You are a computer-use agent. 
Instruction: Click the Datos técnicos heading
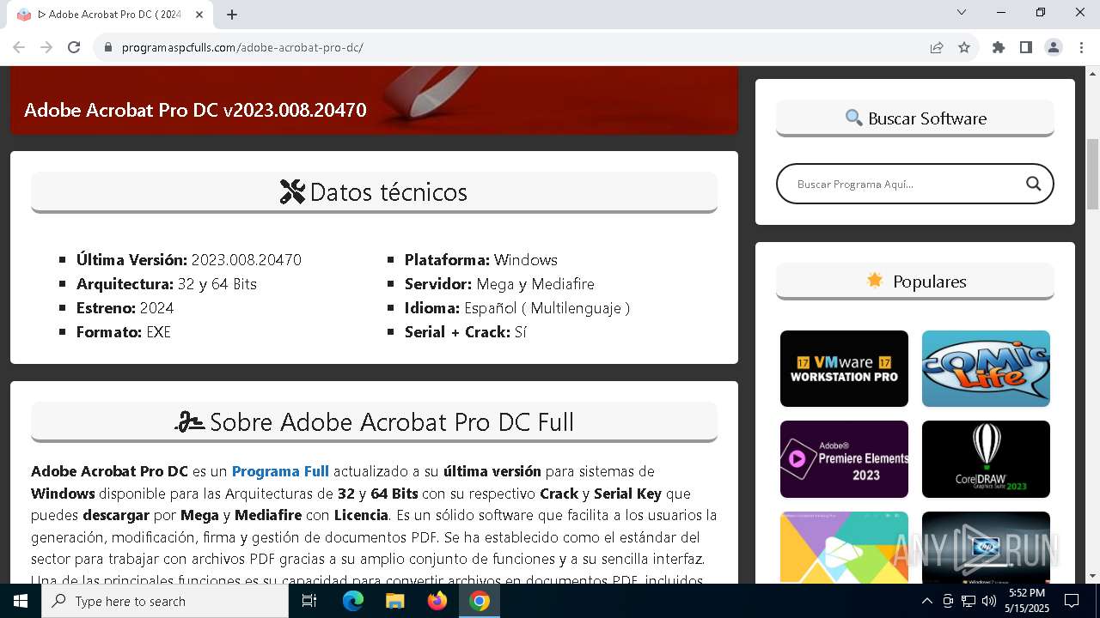coord(374,192)
